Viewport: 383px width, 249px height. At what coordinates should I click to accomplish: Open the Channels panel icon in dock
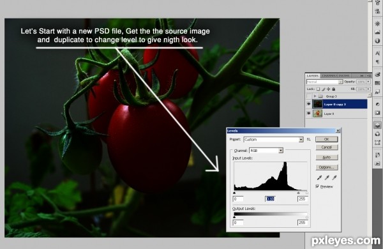[x=377, y=134]
